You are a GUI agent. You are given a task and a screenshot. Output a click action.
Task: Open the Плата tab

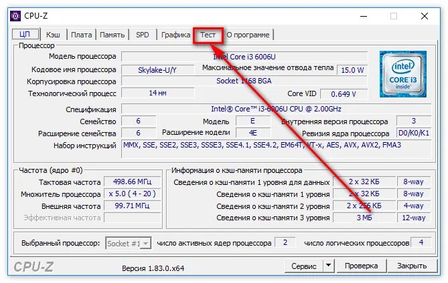point(81,35)
